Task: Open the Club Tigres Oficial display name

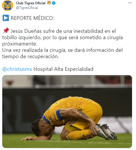Action: (x=30, y=3)
